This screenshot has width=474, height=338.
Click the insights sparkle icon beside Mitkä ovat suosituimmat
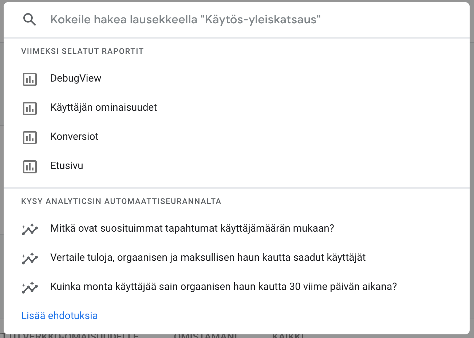[29, 229]
